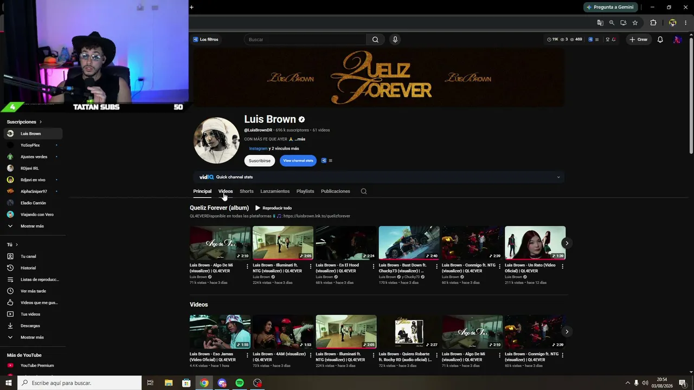Expand the Tú section heading

pos(12,244)
